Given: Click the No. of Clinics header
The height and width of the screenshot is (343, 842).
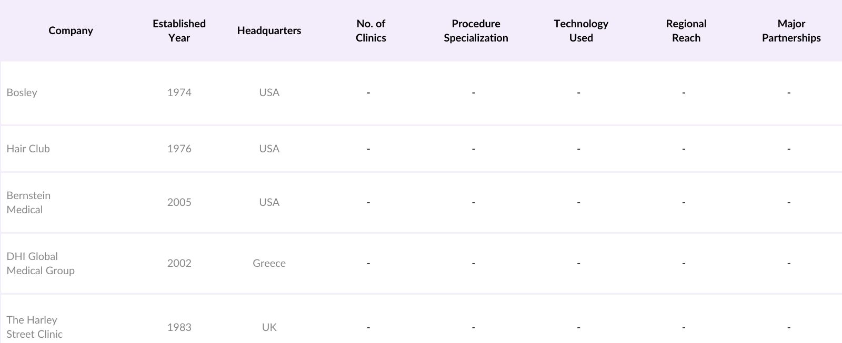Looking at the screenshot, I should [x=370, y=30].
